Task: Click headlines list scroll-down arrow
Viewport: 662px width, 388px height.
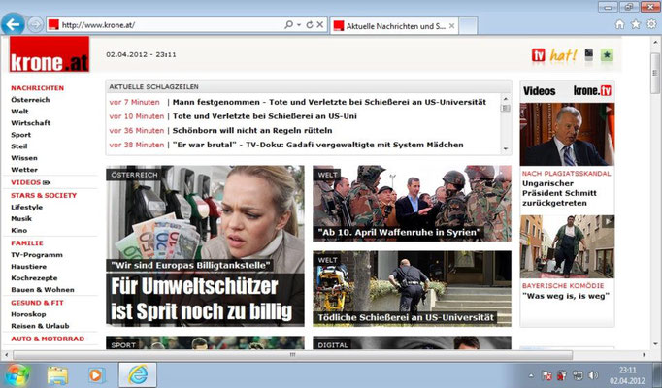Action: 506,149
